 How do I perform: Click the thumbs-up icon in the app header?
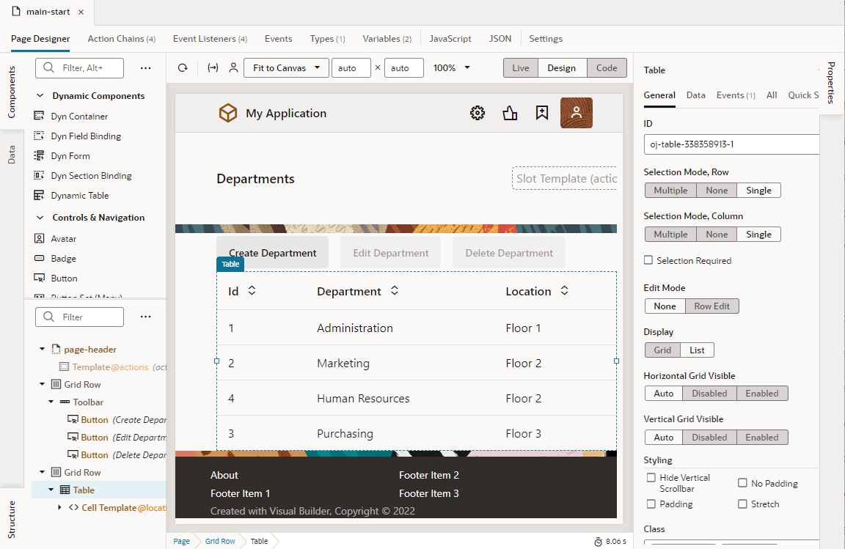(x=510, y=113)
